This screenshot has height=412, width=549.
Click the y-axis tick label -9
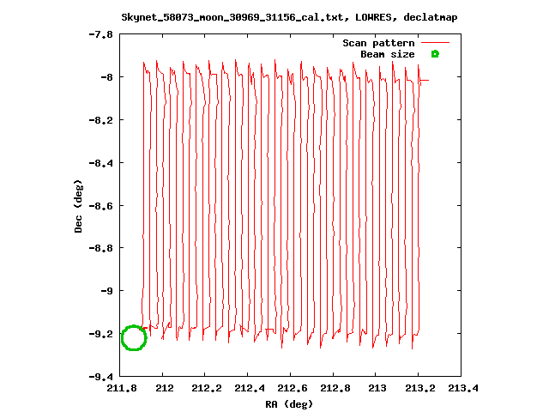tap(106, 291)
